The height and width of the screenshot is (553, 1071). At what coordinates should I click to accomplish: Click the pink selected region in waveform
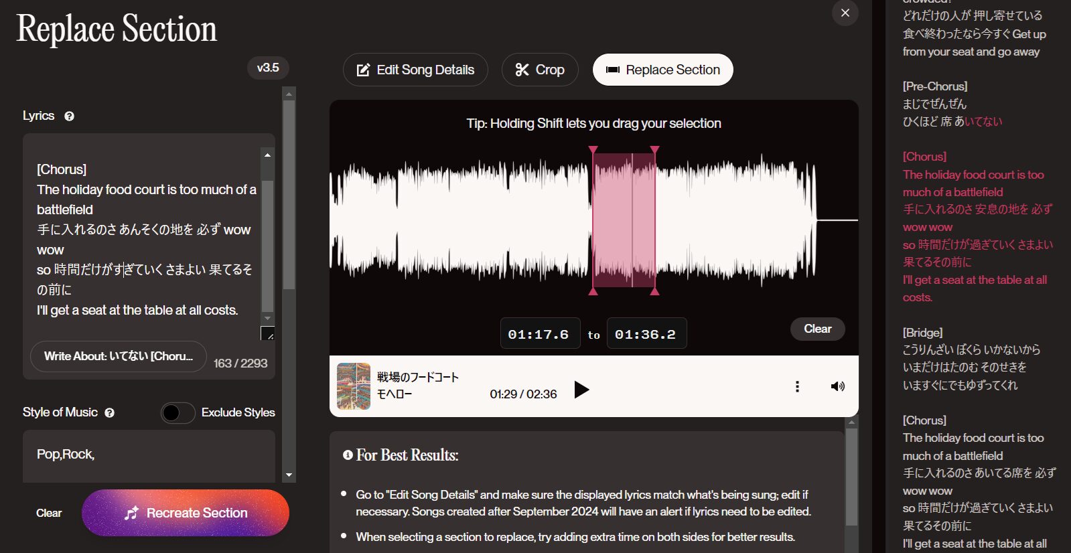(624, 220)
